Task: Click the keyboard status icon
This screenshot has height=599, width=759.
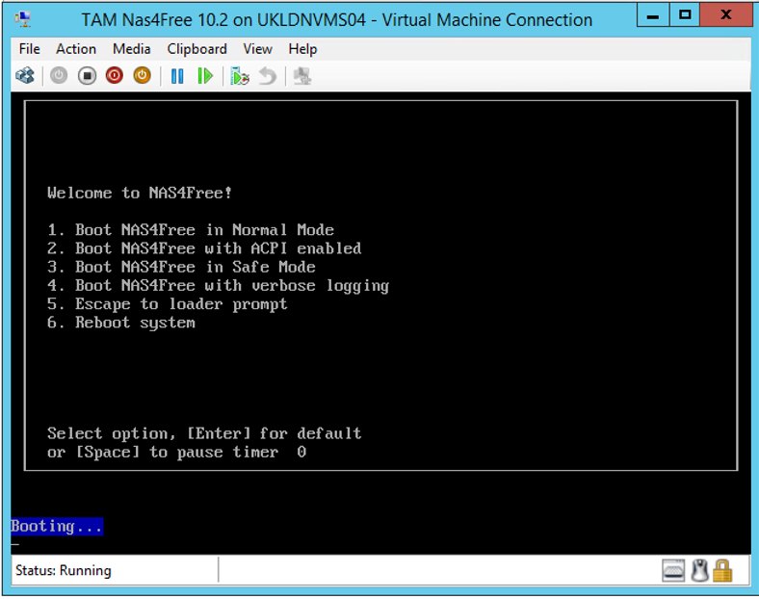Action: point(673,570)
